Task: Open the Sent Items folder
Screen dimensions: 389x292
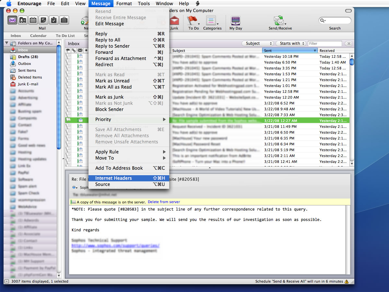Action: tap(27, 70)
